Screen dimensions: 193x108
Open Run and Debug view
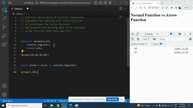click(4, 36)
